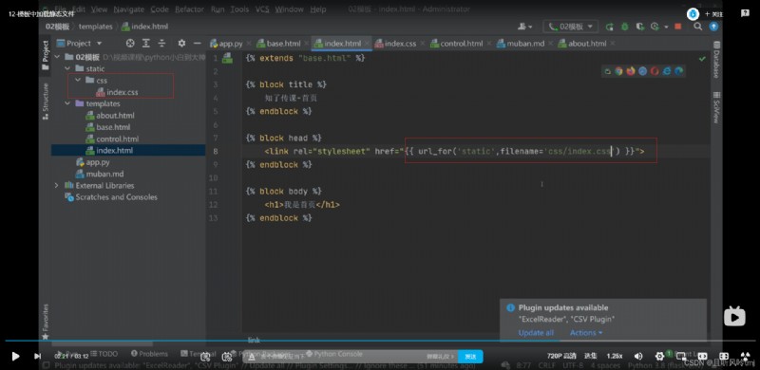Open the Structure tool window
This screenshot has height=370, width=760.
point(45,102)
